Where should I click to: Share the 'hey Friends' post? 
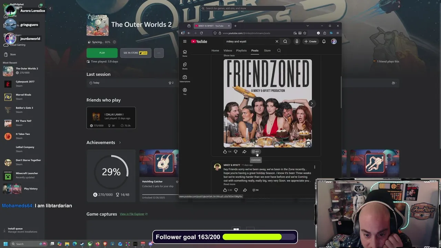pyautogui.click(x=245, y=190)
